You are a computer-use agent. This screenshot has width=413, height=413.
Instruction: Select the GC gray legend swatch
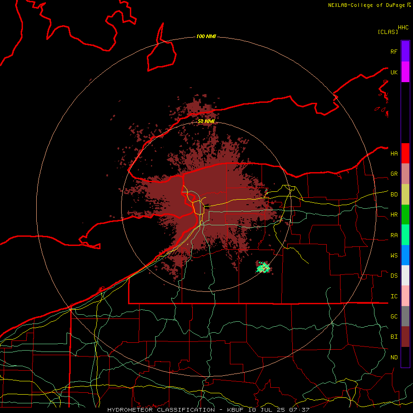tap(405, 316)
